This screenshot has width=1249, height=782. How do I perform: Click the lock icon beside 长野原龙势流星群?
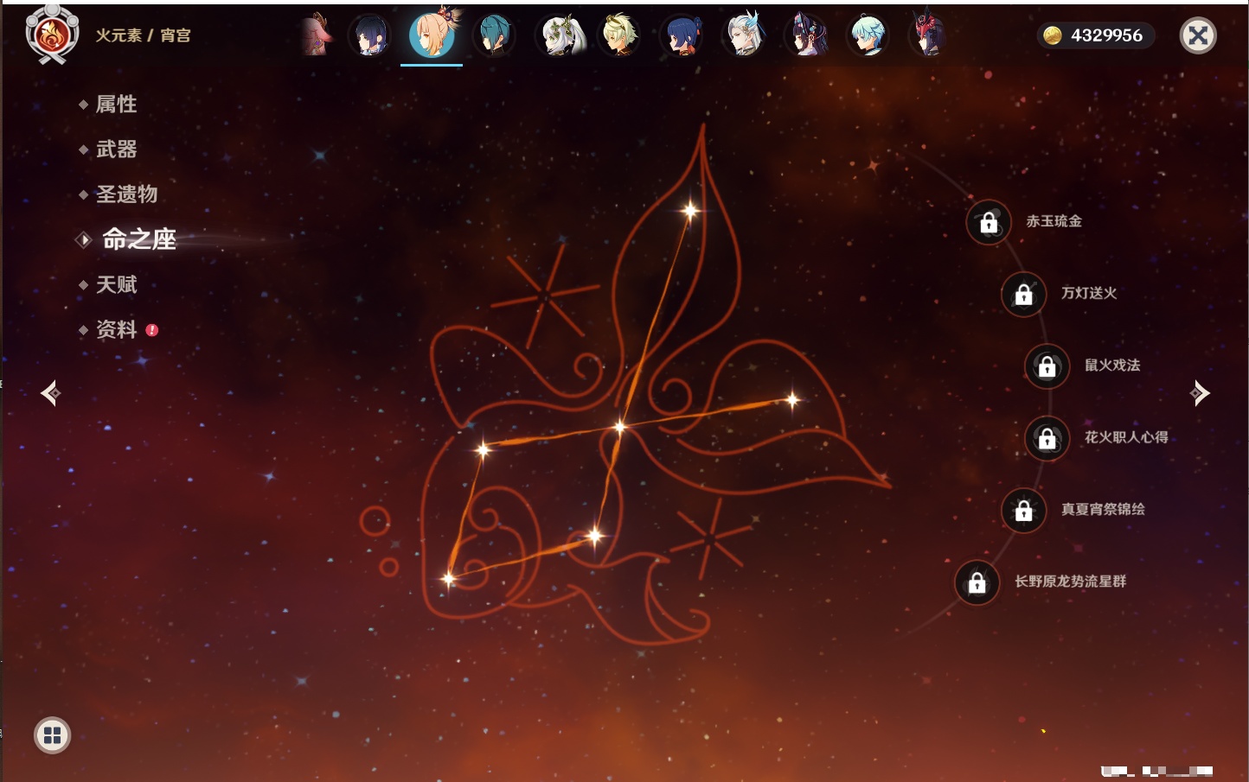pyautogui.click(x=977, y=583)
